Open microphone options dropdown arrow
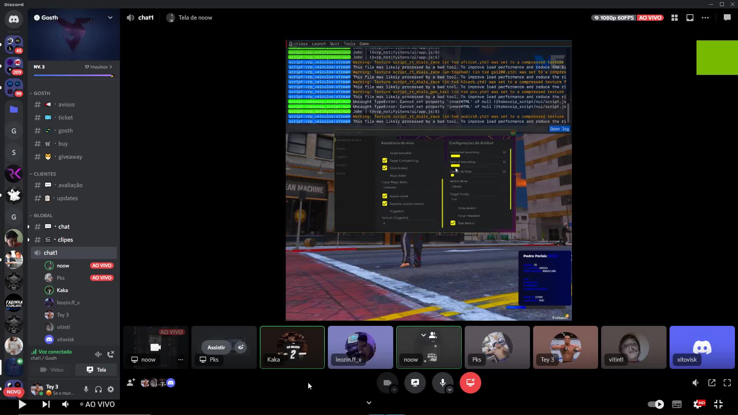This screenshot has height=415, width=738. coord(450,390)
